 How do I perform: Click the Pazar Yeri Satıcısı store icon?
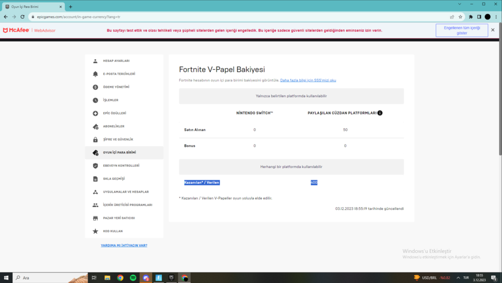95,218
